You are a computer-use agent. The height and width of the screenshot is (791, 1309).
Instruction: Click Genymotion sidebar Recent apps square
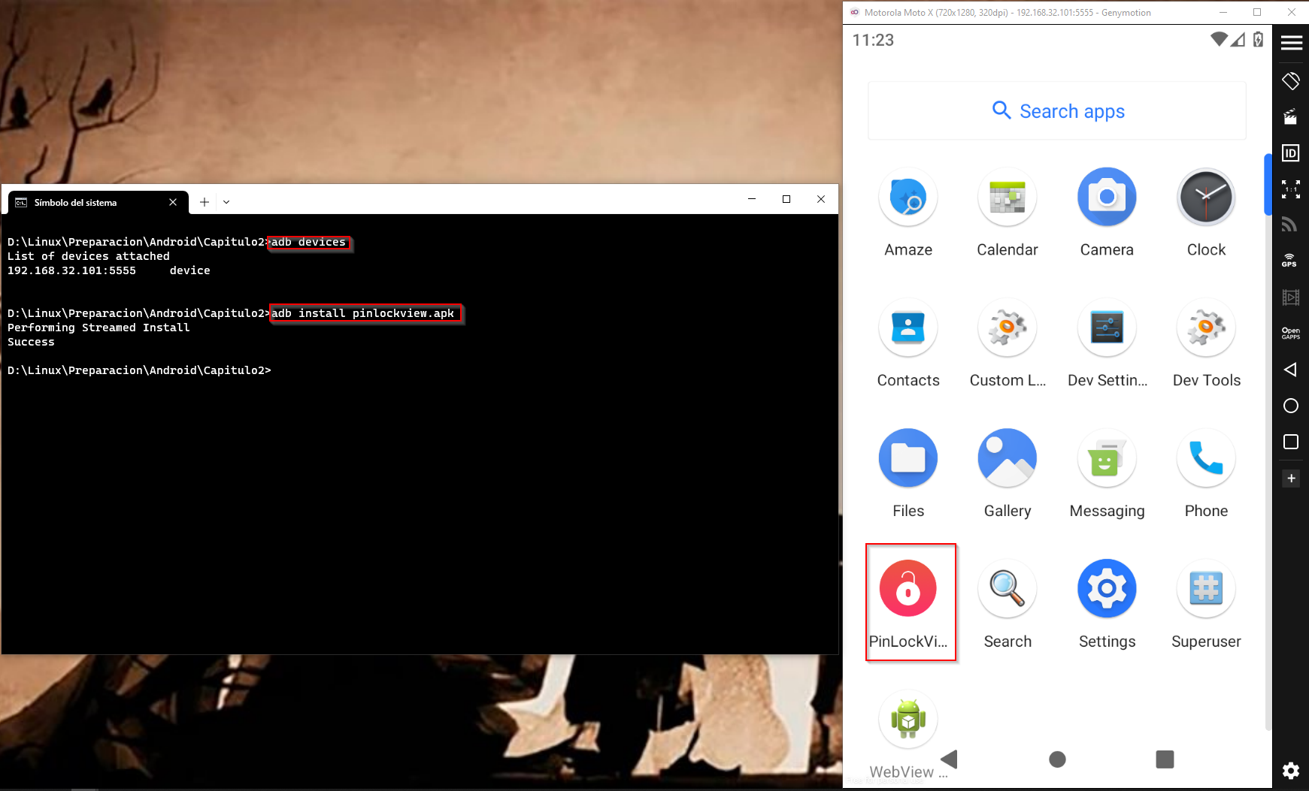tap(1291, 442)
